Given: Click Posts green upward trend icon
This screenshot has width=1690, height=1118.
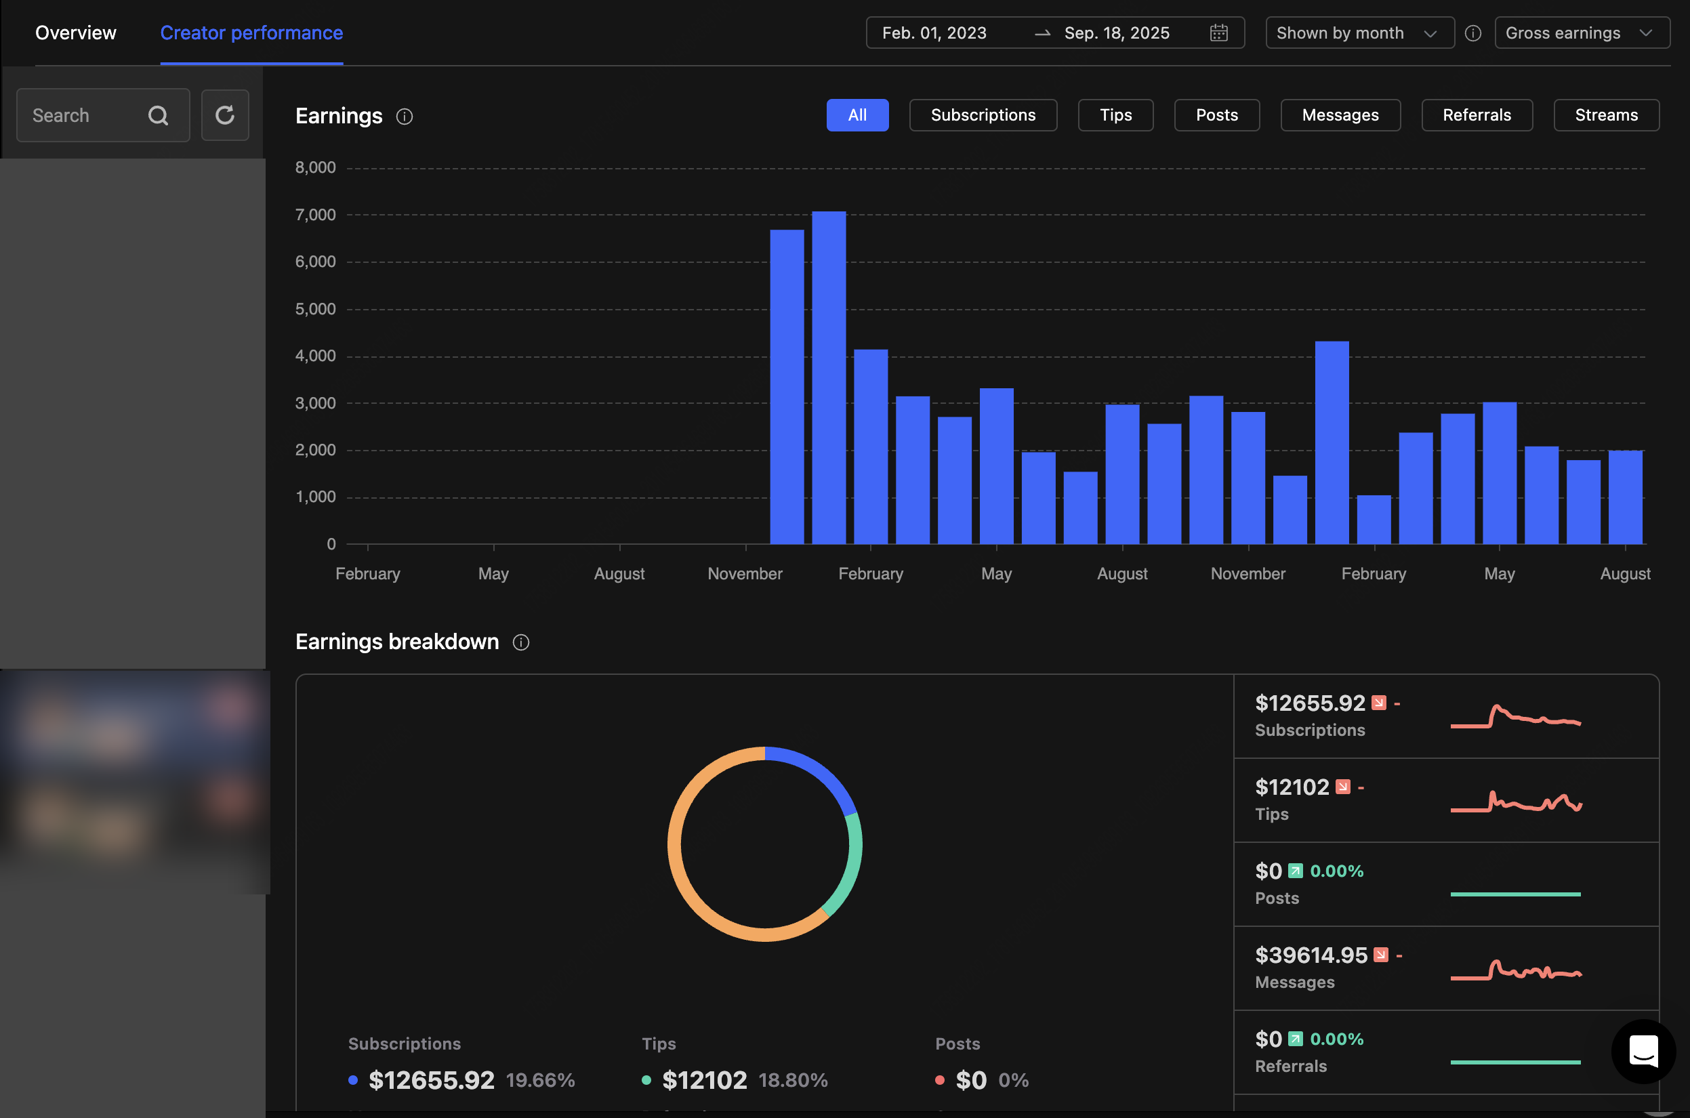Looking at the screenshot, I should (x=1296, y=871).
